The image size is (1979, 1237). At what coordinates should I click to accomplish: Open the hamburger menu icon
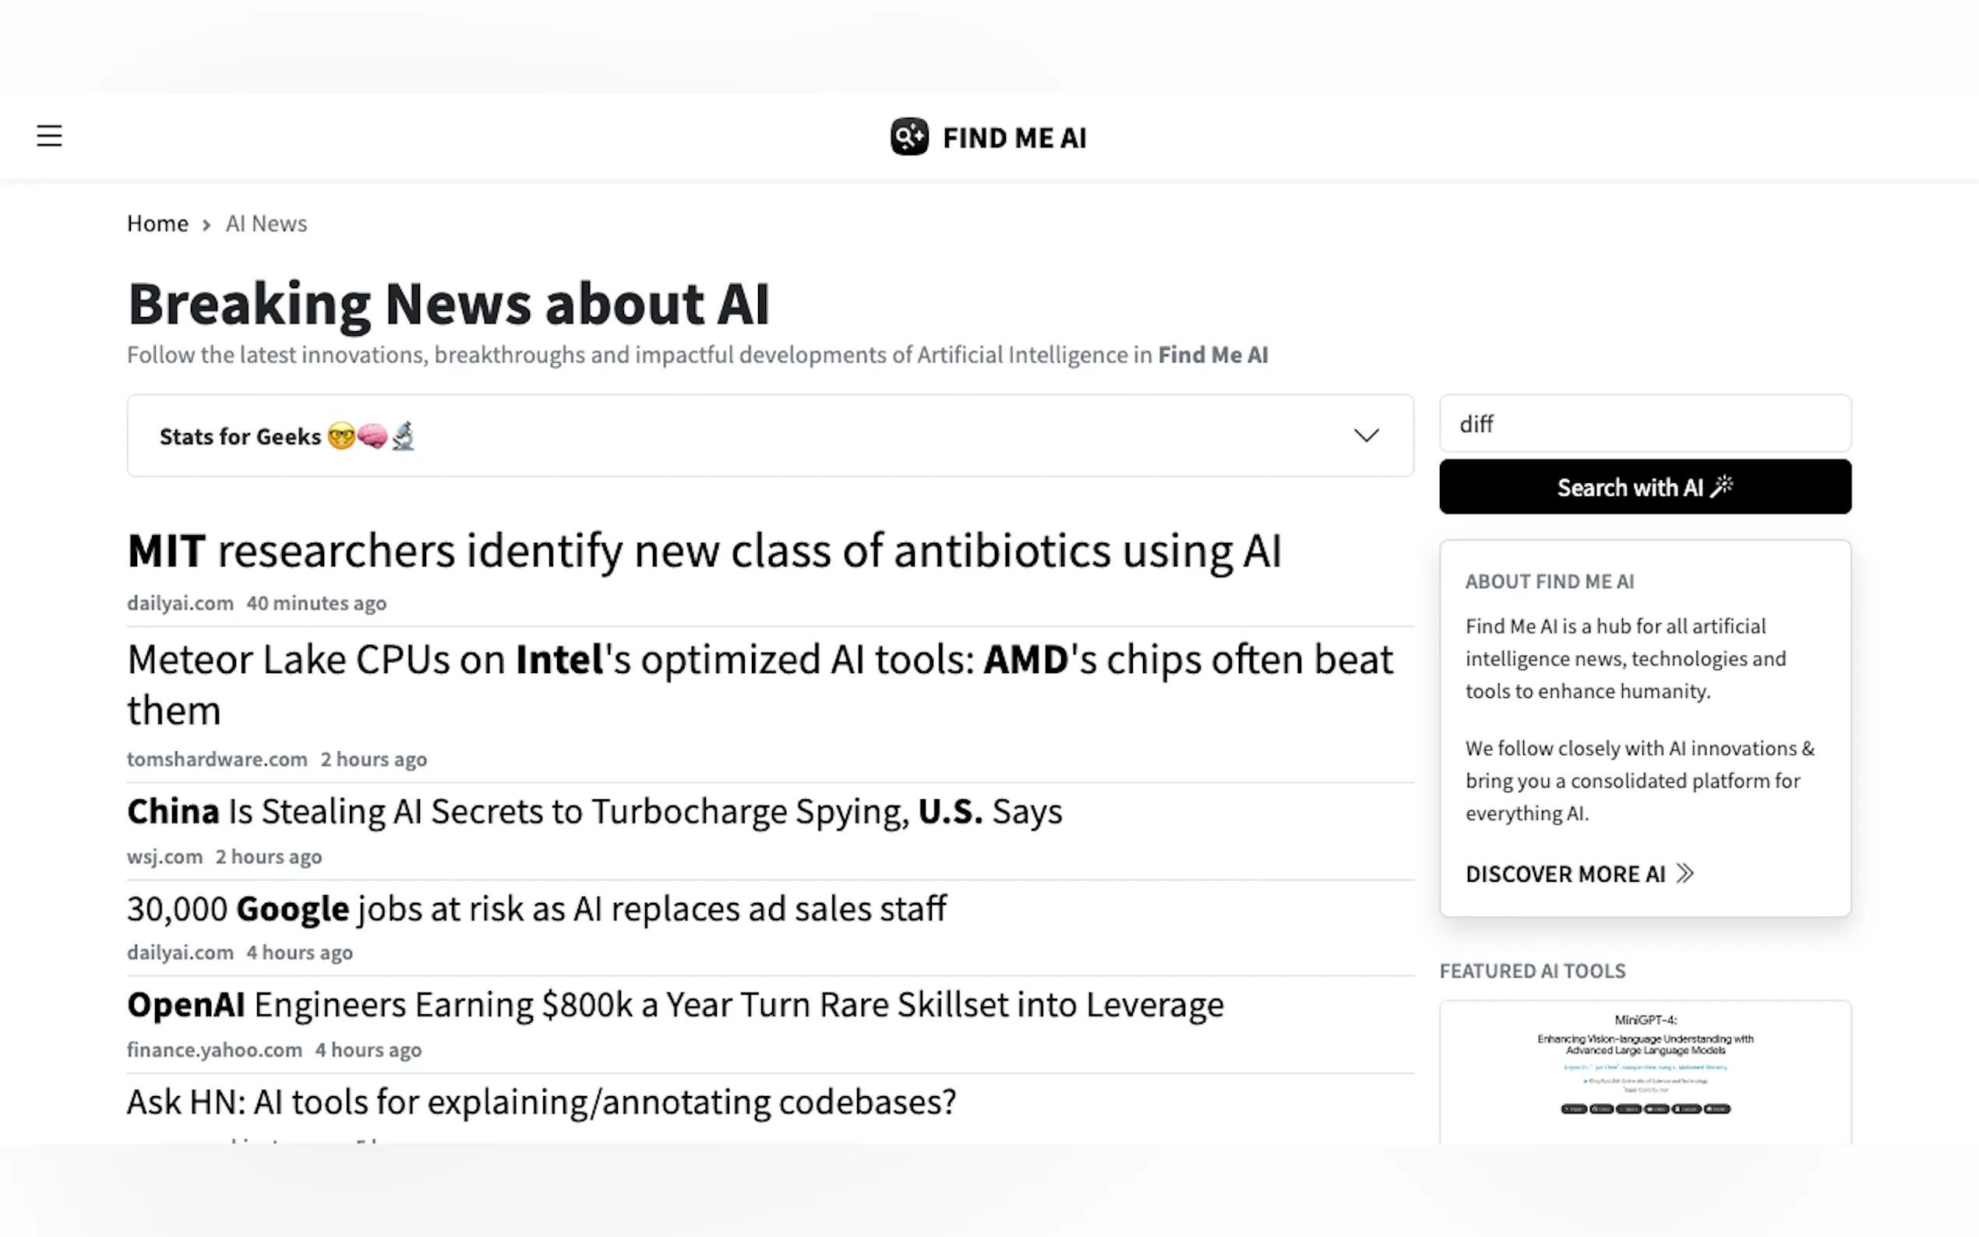click(49, 136)
